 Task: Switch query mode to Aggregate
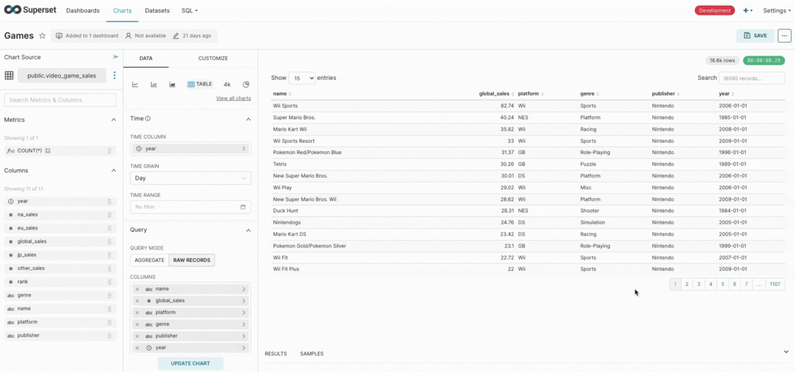149,260
